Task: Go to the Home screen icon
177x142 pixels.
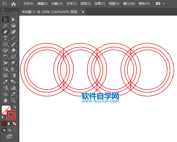Action: 14,4
